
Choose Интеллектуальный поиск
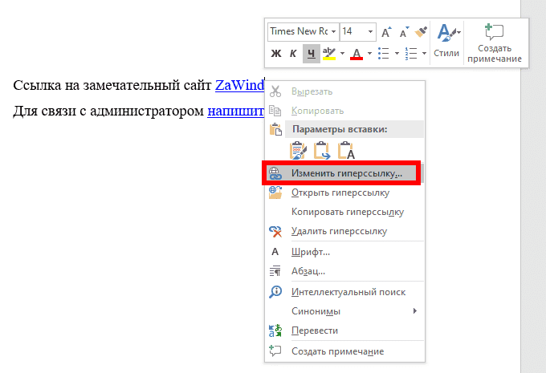tap(348, 292)
